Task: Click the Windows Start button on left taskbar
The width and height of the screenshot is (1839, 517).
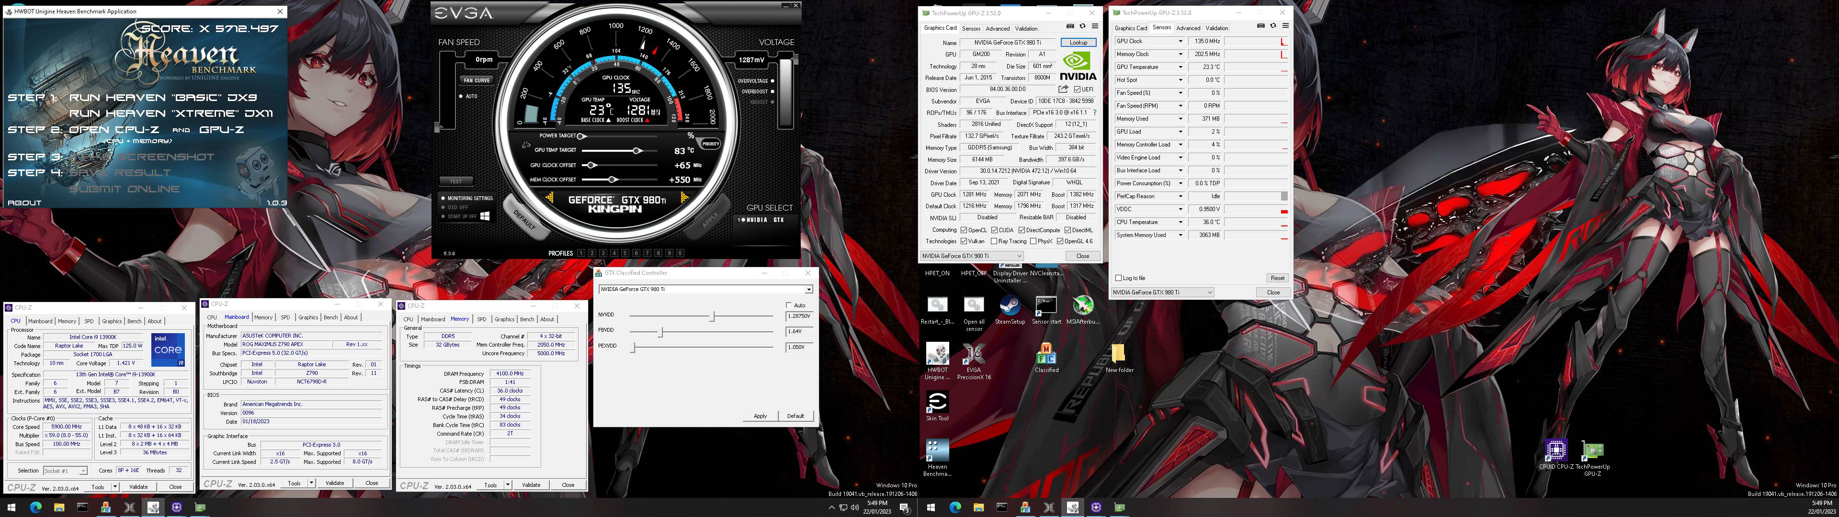Action: 11,508
